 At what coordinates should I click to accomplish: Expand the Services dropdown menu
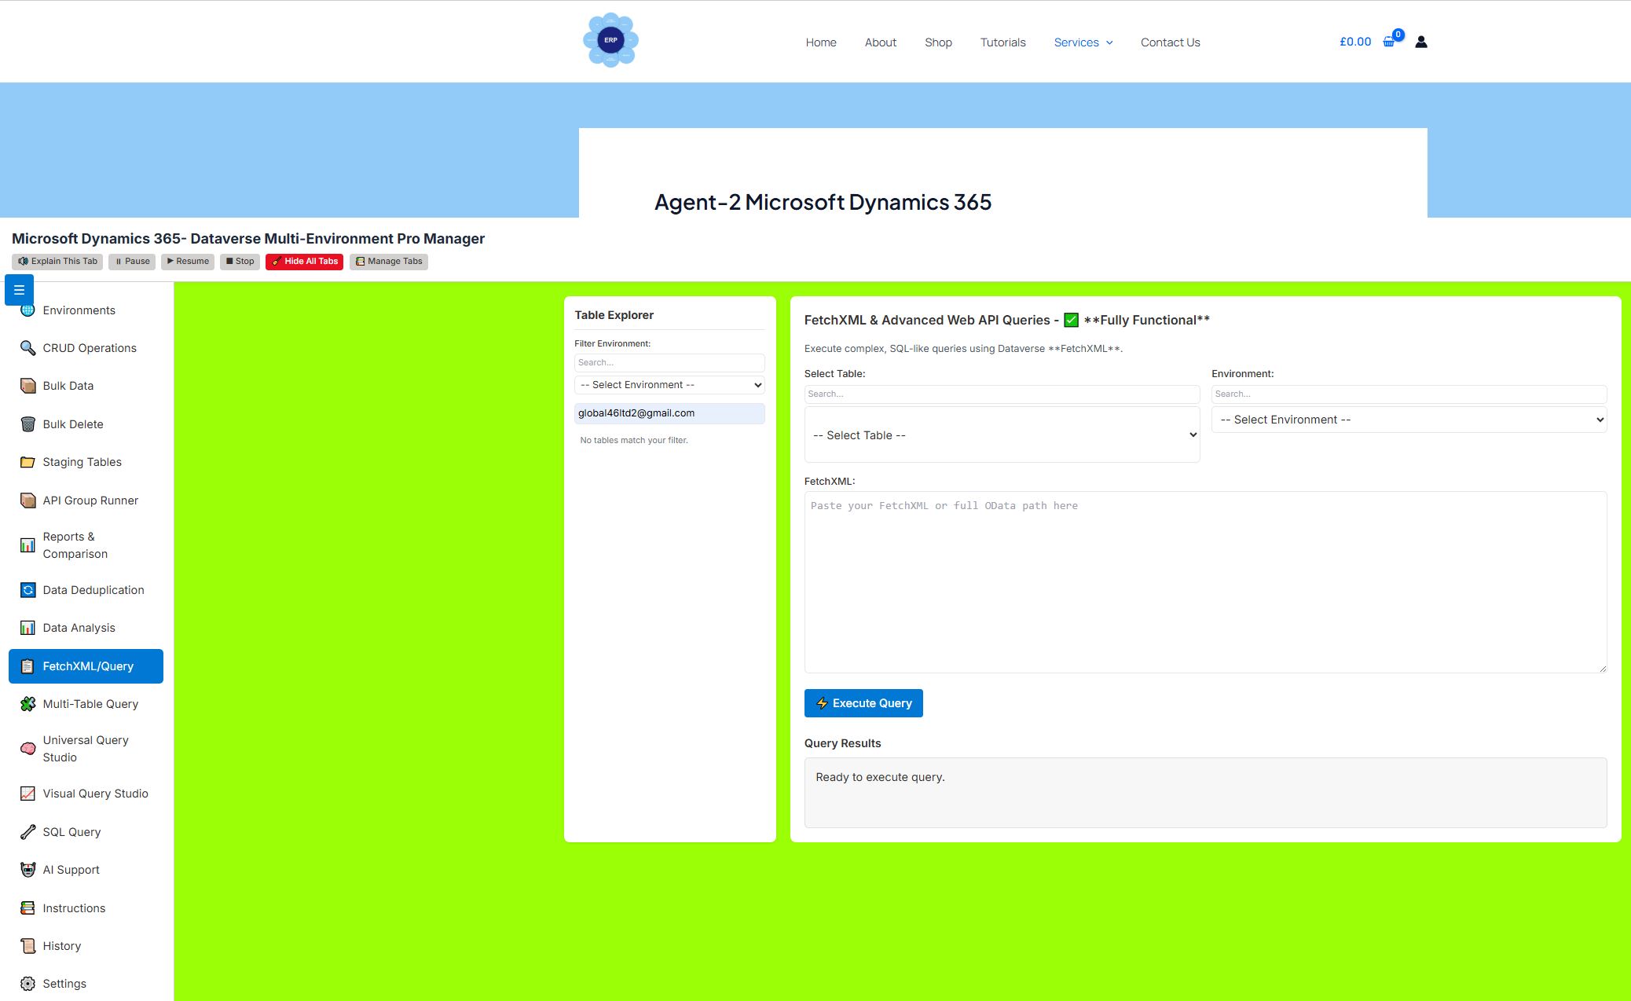tap(1083, 42)
